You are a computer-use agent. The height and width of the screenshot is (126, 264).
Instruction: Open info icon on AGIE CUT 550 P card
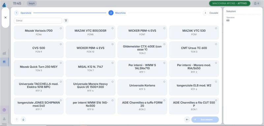216,100
